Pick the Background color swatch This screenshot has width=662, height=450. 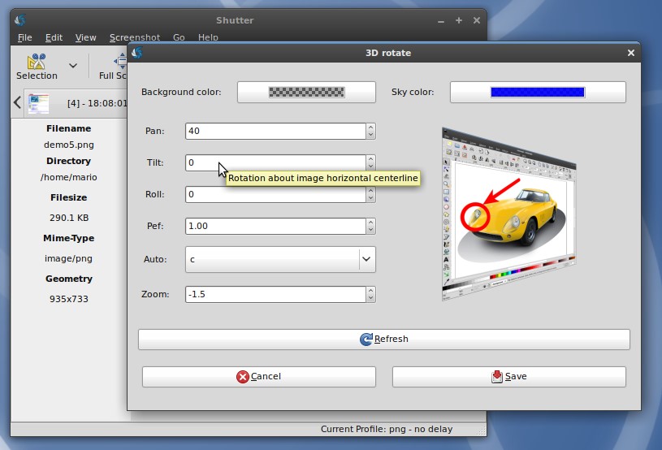tap(306, 93)
